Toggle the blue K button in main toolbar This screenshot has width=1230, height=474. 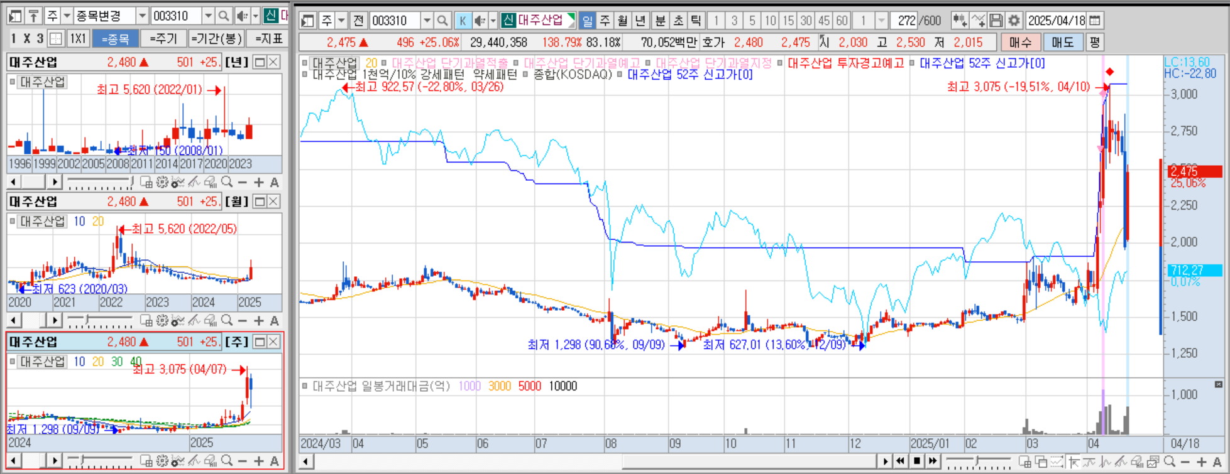463,21
